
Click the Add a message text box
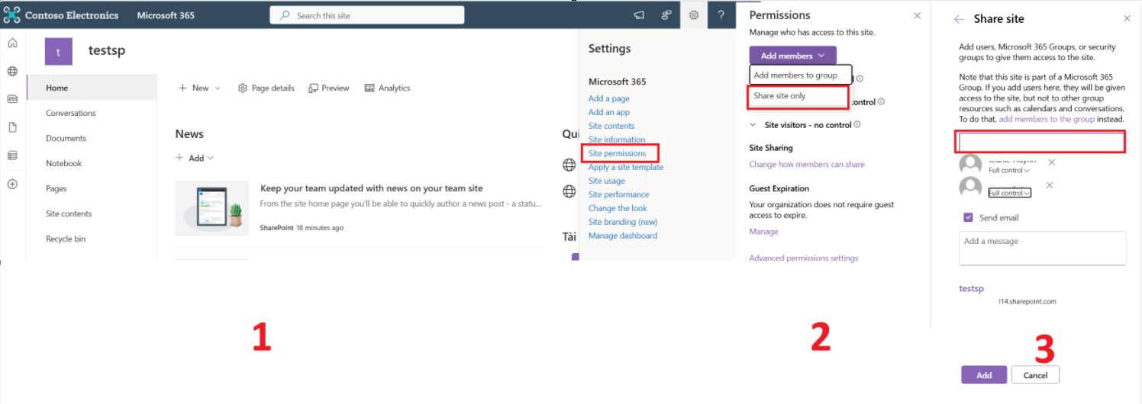click(1042, 248)
